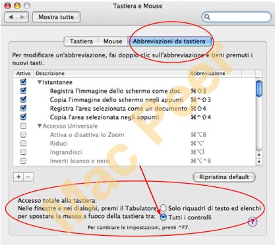Viewport: 275px width, 245px height.
Task: Toggle checkbox for Copia l'immagine dello schermo
Action: pos(23,99)
